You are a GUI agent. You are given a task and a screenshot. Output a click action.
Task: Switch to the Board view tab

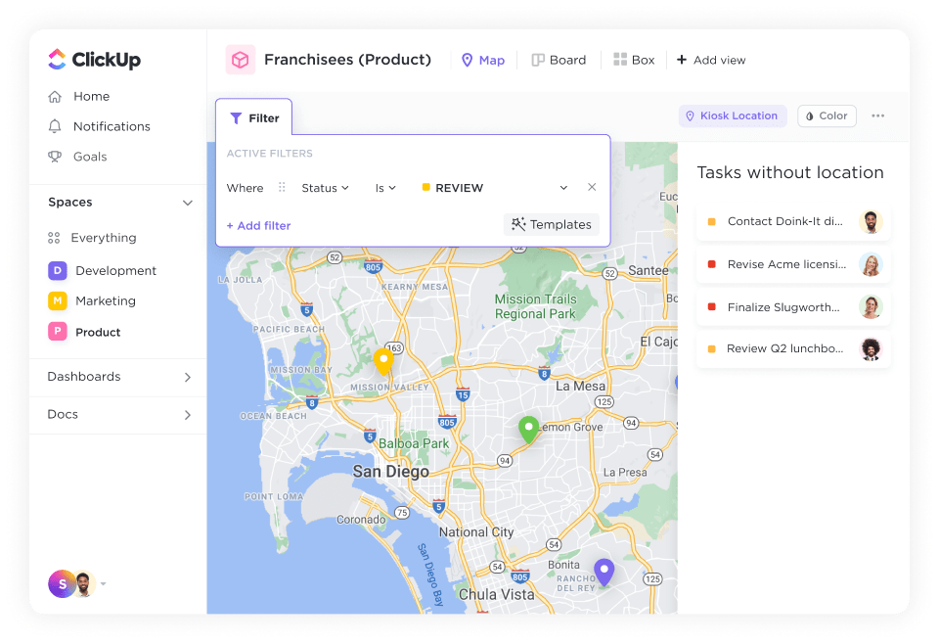tap(559, 60)
